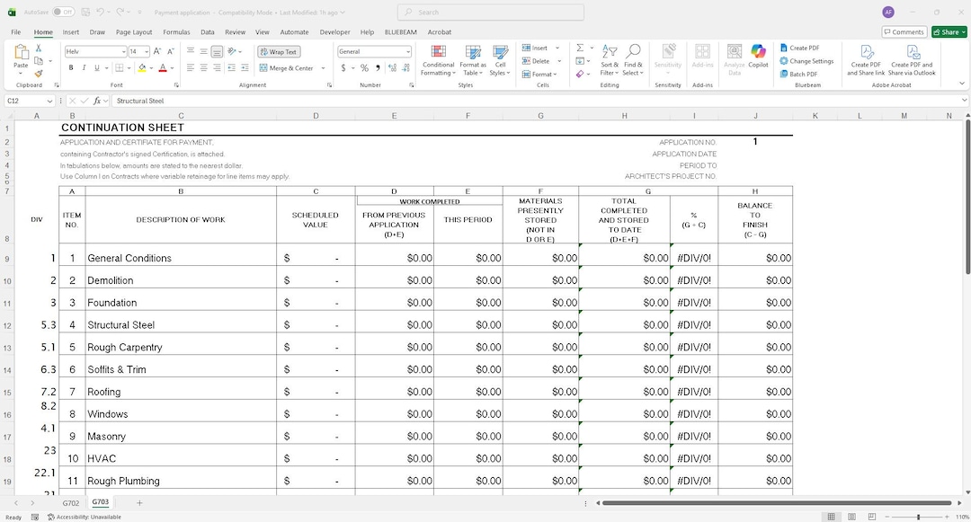This screenshot has height=522, width=971.
Task: Open Sort & Filter
Action: pyautogui.click(x=610, y=60)
